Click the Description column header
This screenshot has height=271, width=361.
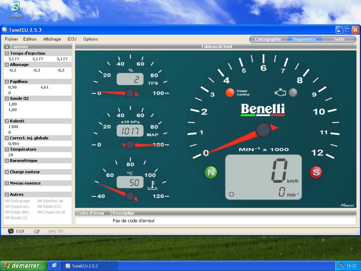click(233, 213)
